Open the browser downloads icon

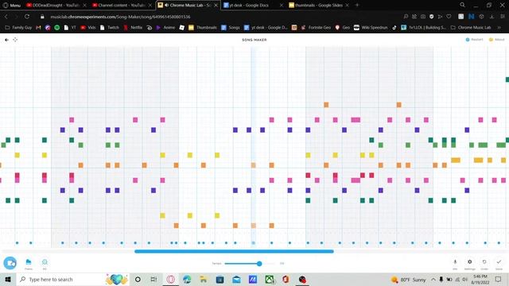492,17
